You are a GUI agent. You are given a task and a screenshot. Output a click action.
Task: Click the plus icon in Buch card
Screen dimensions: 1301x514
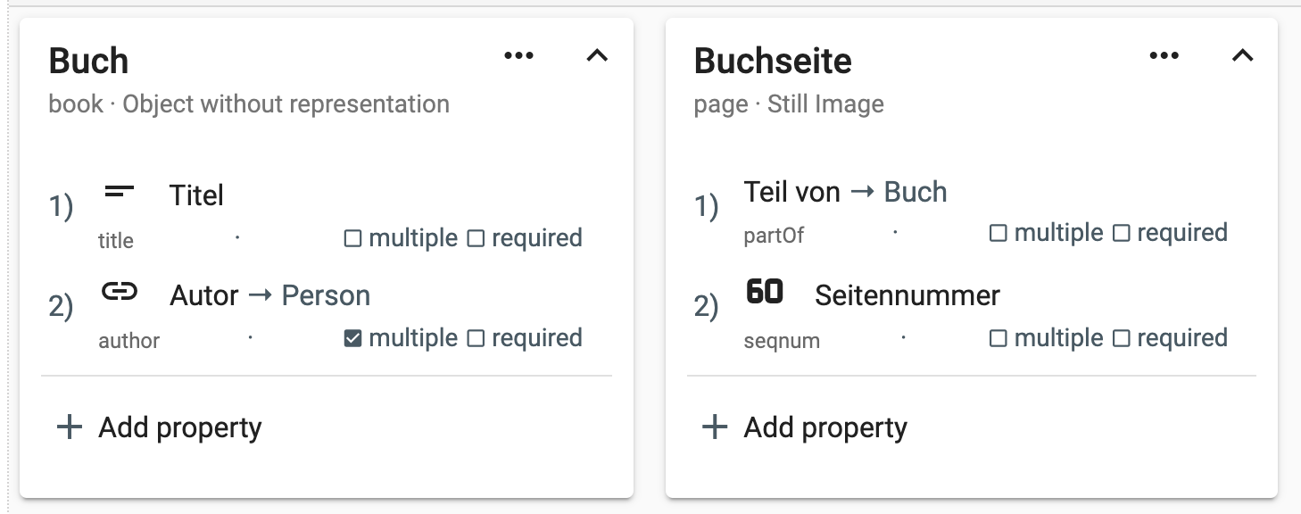tap(69, 427)
